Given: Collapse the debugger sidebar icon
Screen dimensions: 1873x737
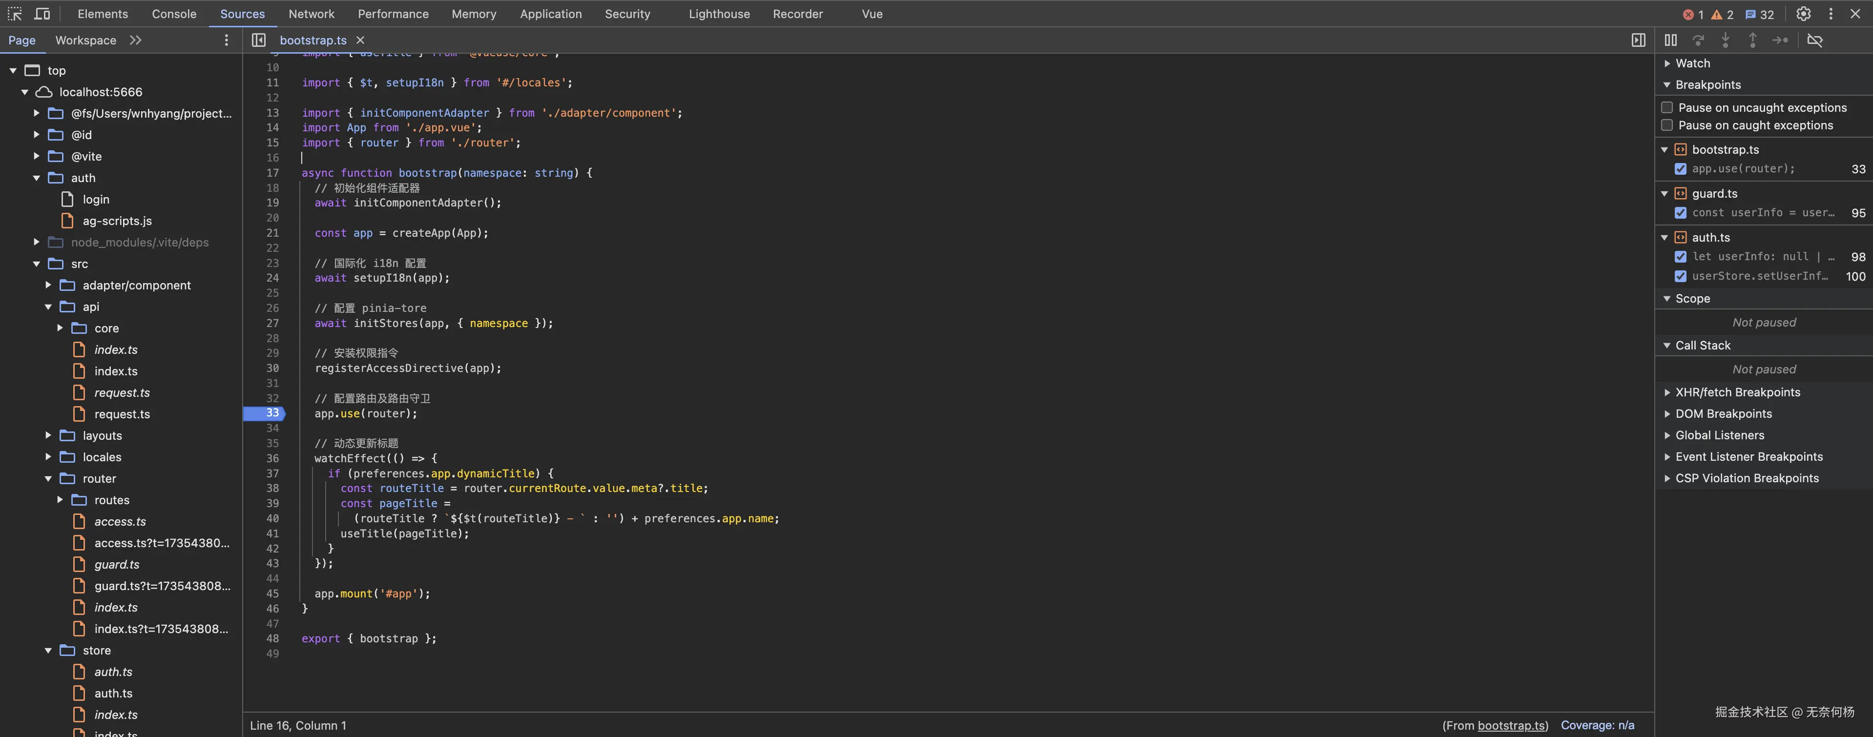Looking at the screenshot, I should pos(1638,40).
